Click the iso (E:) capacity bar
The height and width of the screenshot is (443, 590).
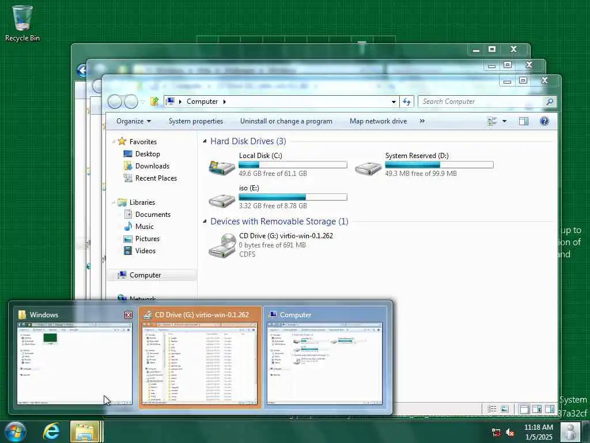pos(293,197)
